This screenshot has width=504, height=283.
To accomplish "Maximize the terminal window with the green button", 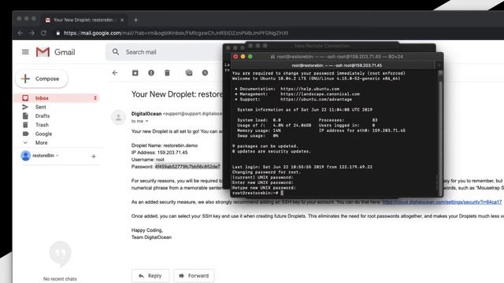I will (x=250, y=57).
